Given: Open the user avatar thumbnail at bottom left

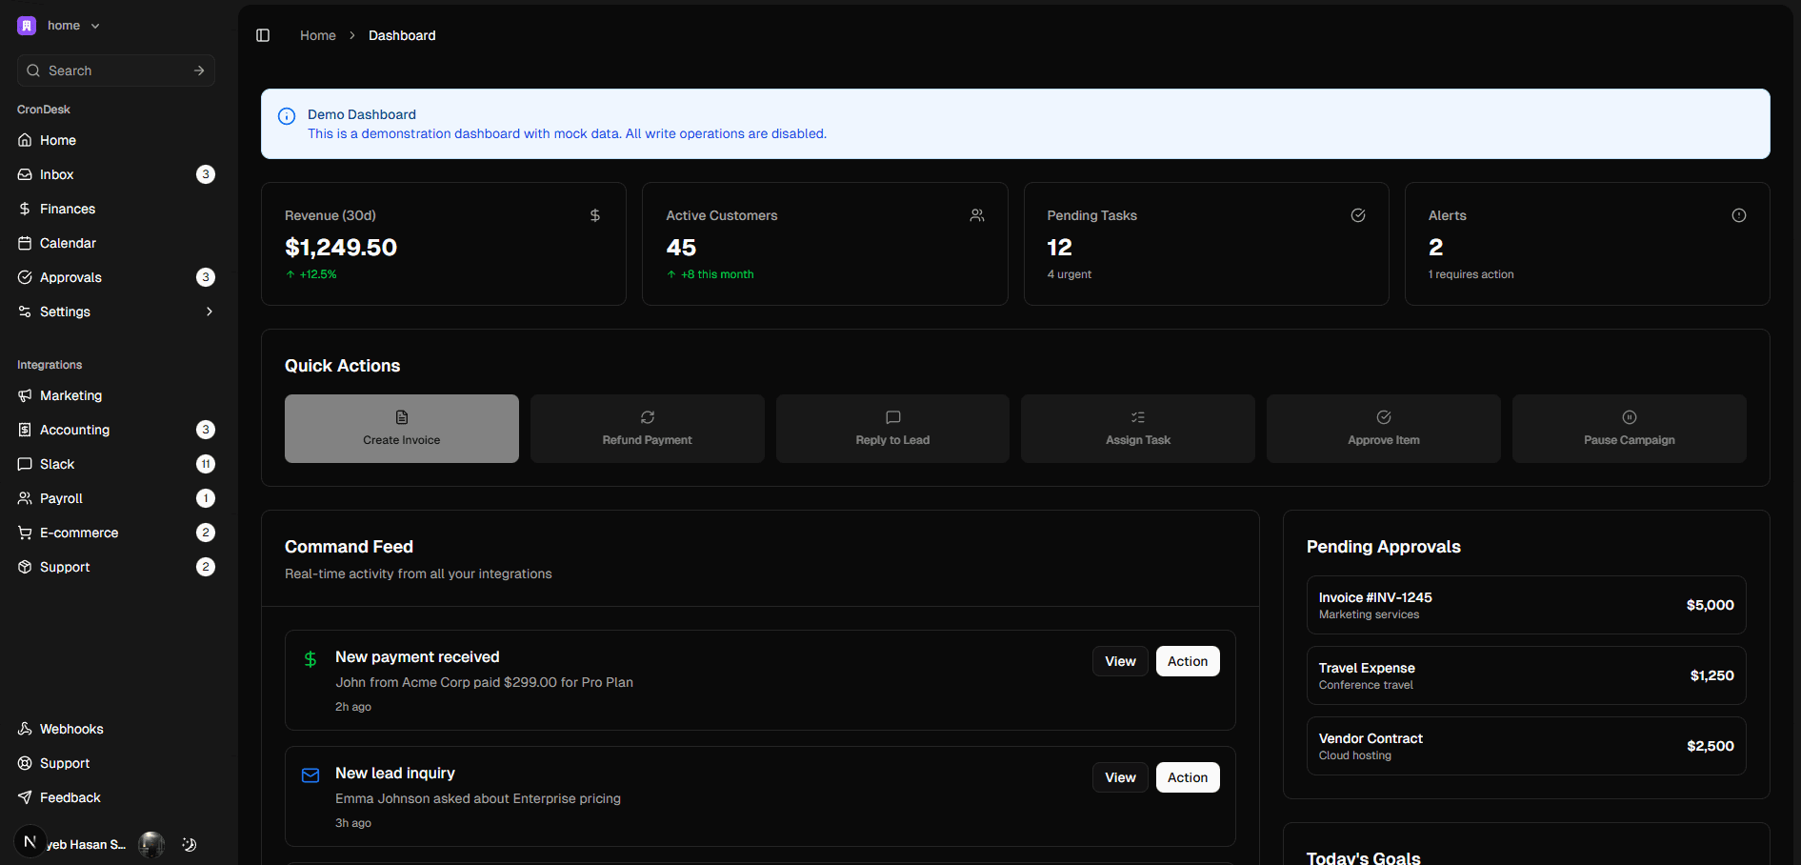Looking at the screenshot, I should click(150, 844).
